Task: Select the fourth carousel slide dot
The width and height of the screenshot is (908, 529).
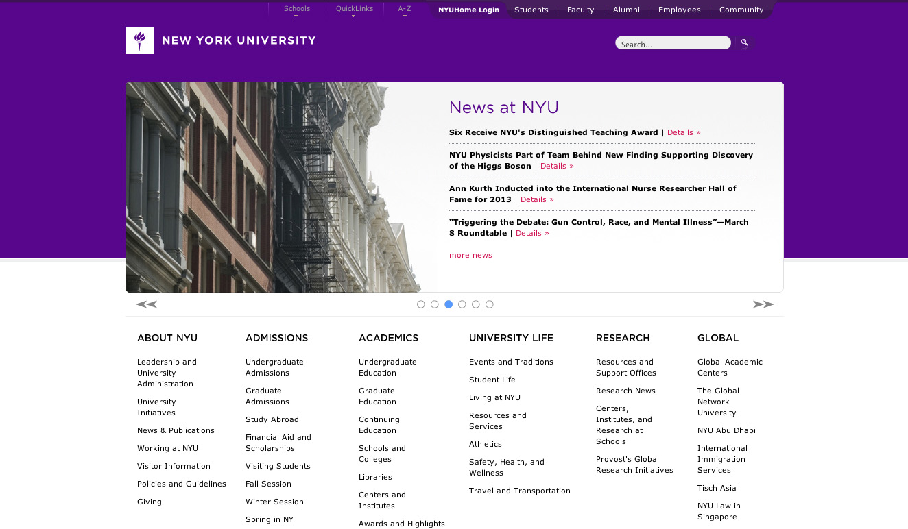Action: coord(462,304)
